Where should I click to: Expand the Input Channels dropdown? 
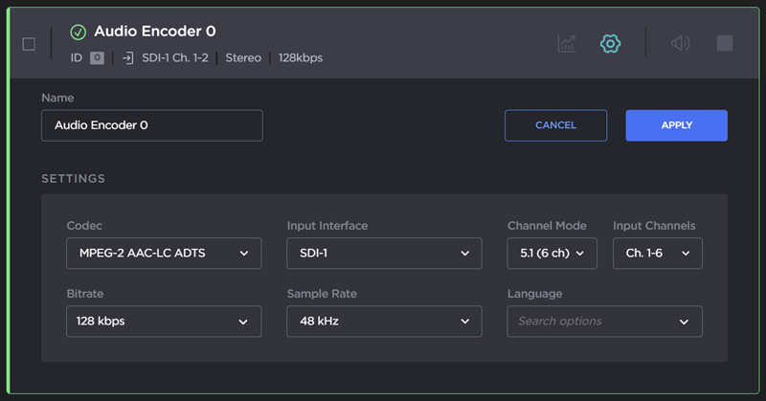point(657,254)
